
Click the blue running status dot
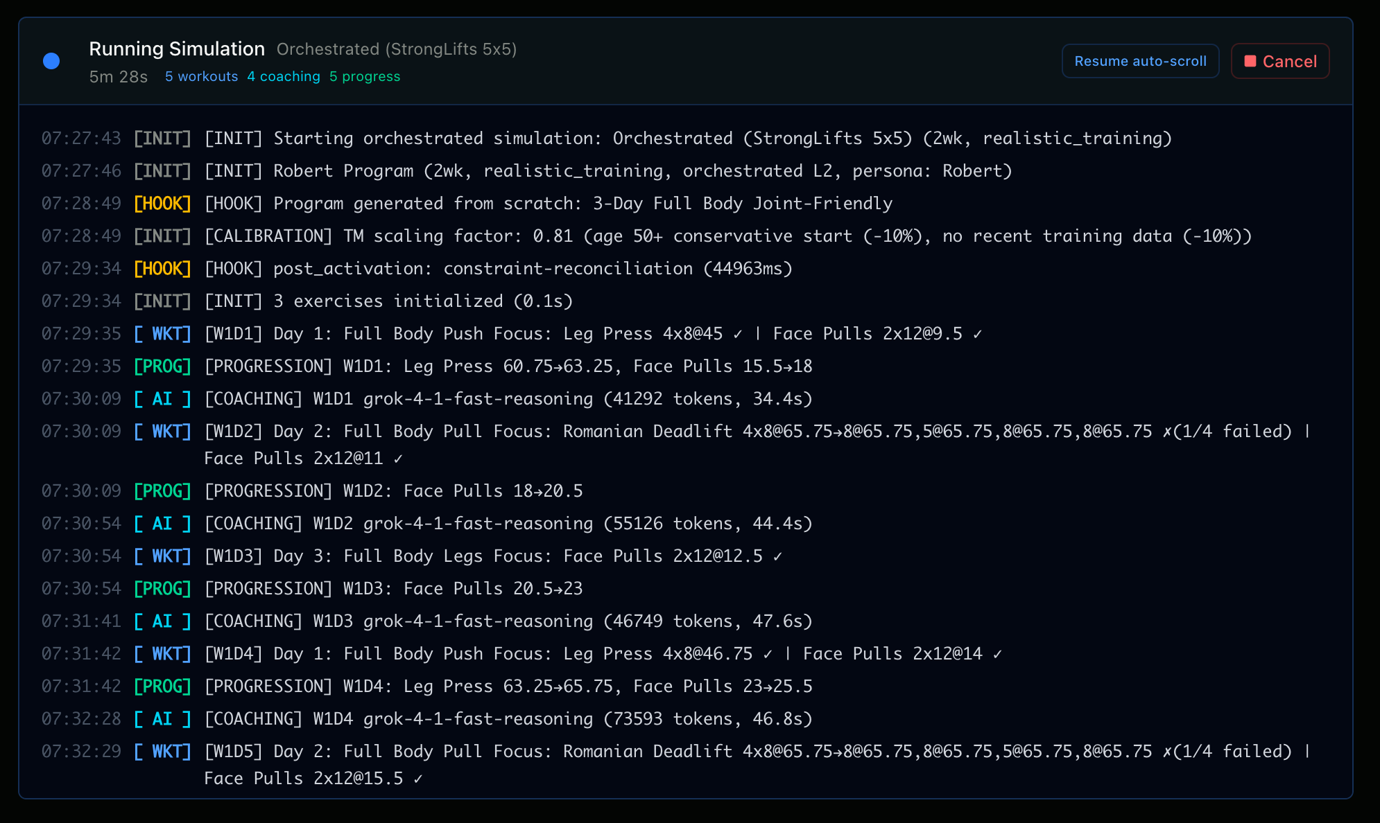(51, 61)
